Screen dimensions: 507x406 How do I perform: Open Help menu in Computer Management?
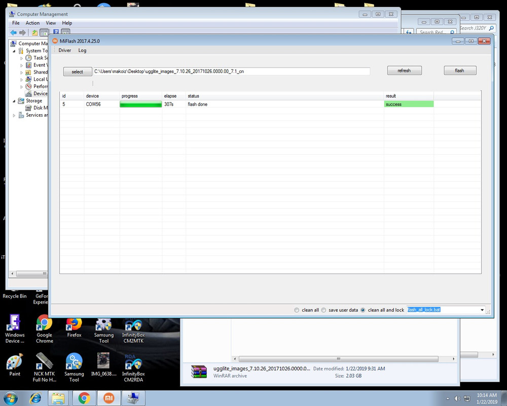click(x=67, y=23)
